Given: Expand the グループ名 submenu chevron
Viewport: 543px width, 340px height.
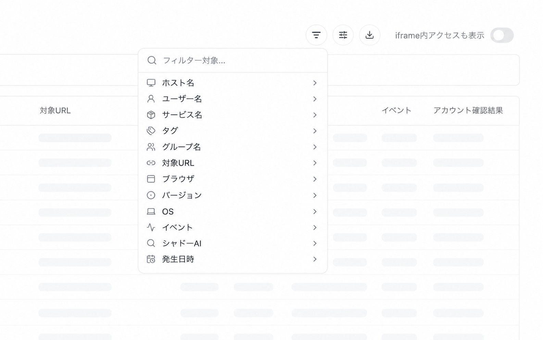Looking at the screenshot, I should [315, 147].
